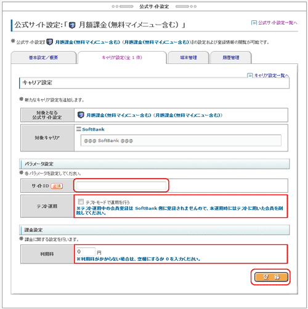
Task: Open the 基本設定/概要 tab
Action: 44,58
